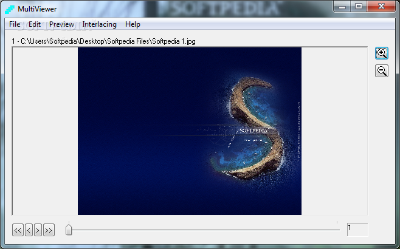Jump to first image with << button
400x249 pixels.
tap(18, 230)
